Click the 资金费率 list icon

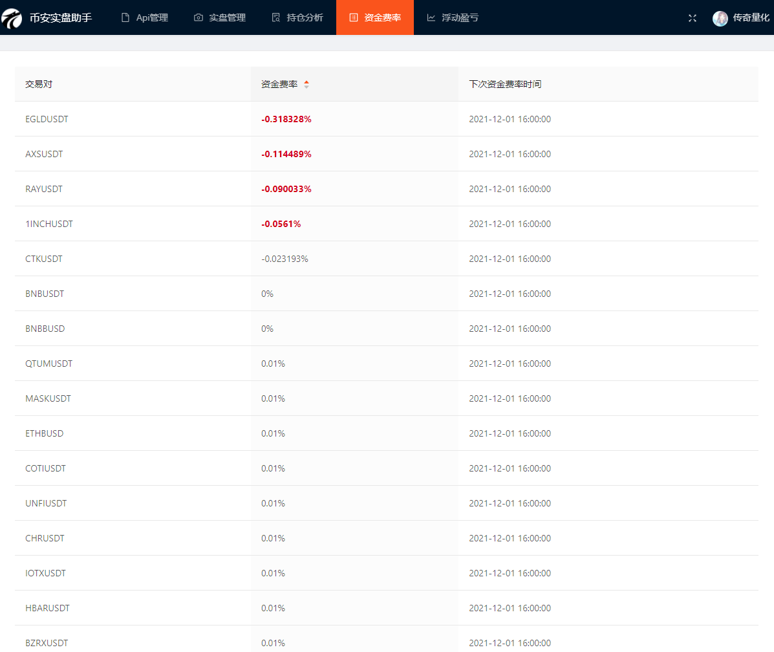(354, 17)
